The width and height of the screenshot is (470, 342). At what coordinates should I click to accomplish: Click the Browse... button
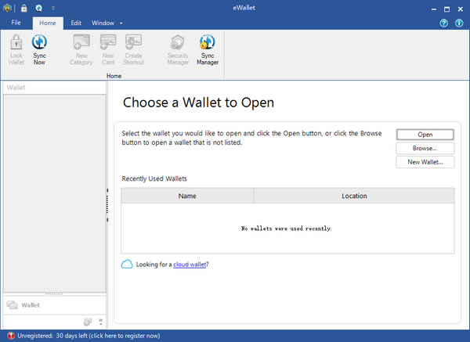point(425,148)
